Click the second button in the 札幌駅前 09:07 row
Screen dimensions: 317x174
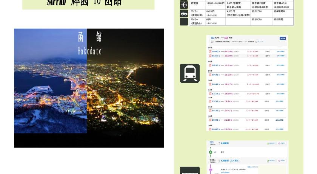(282, 143)
